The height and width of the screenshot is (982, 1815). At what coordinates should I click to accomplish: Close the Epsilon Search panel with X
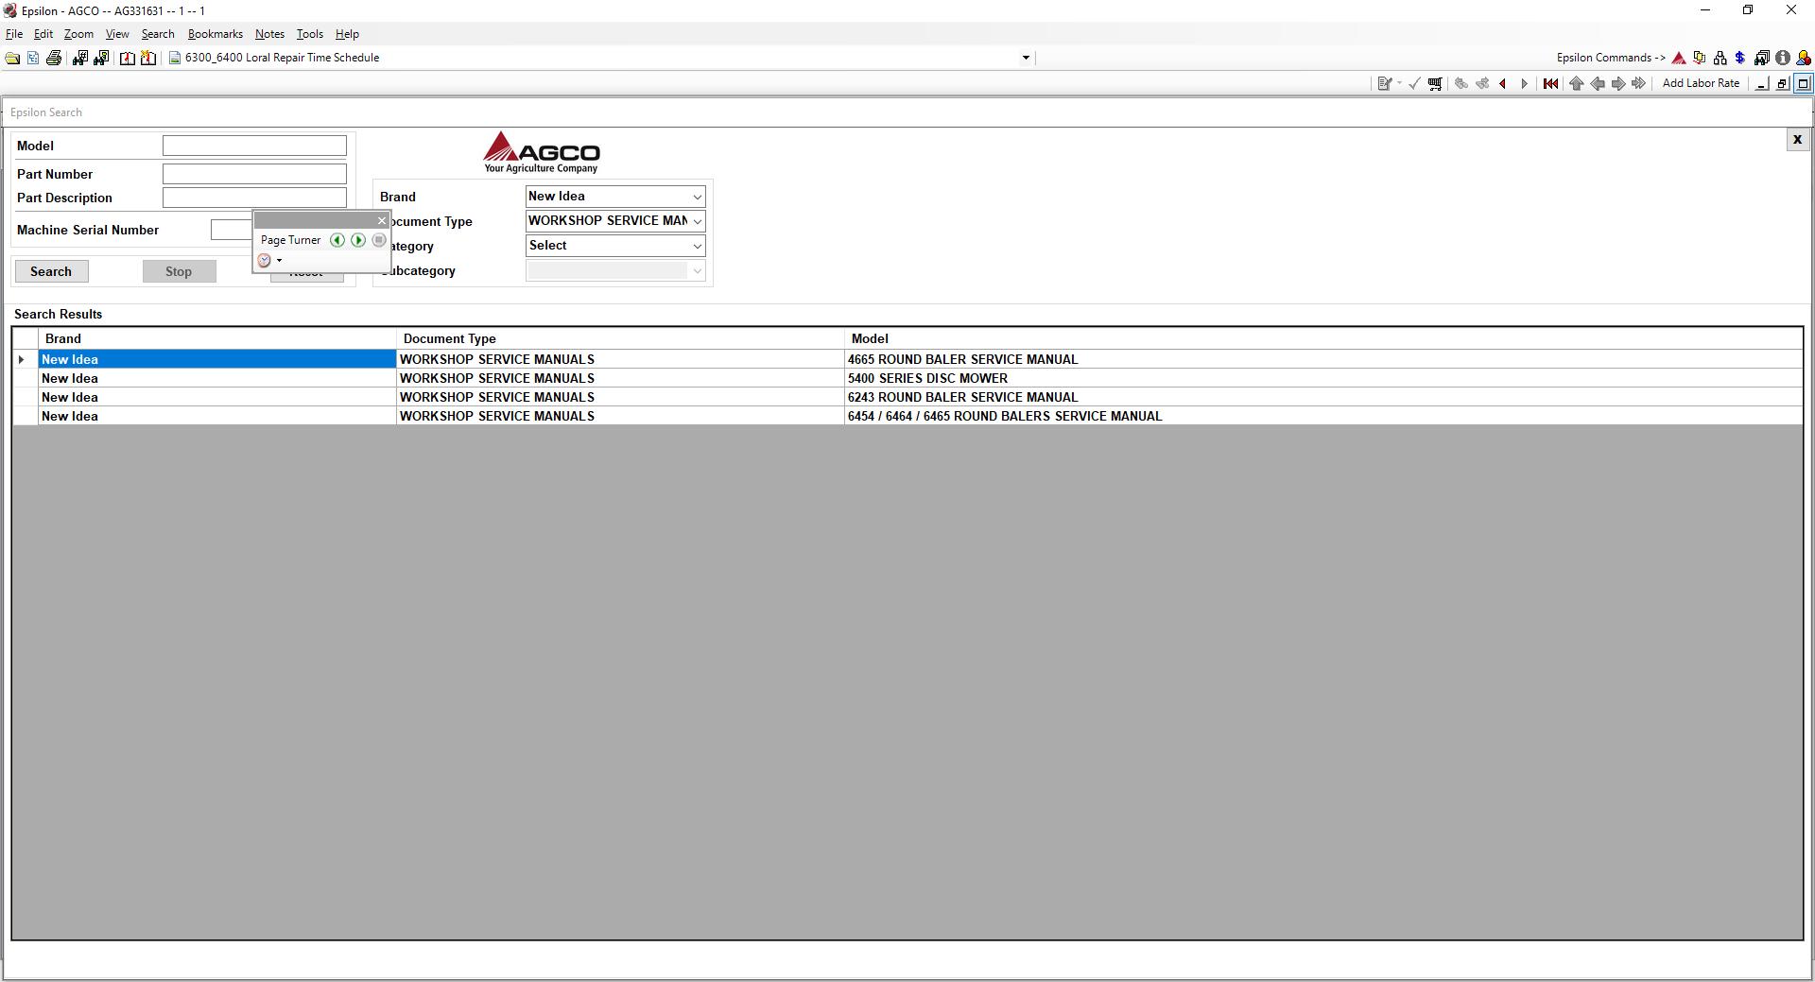pos(1797,140)
